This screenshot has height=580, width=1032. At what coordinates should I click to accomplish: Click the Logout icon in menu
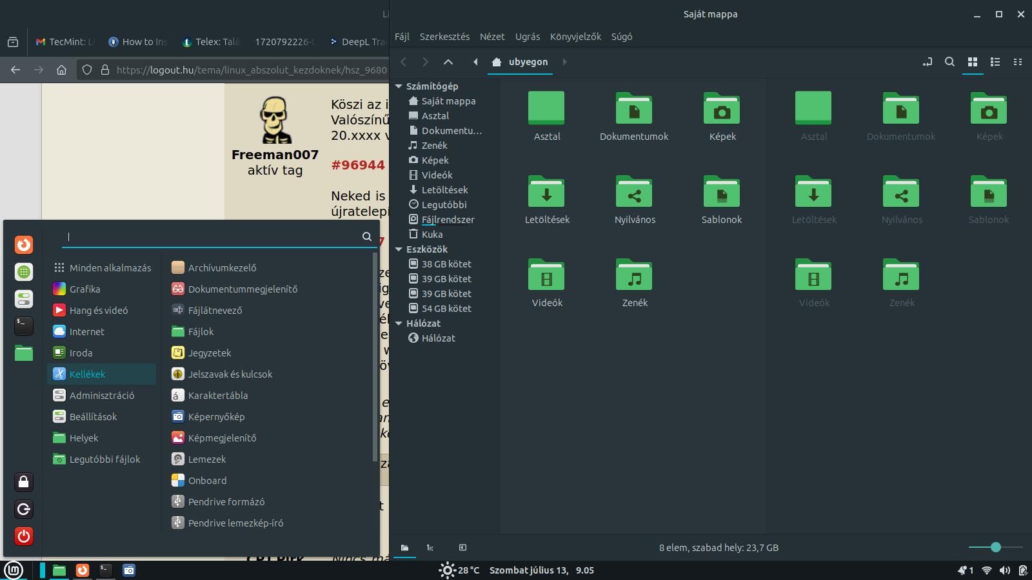click(x=24, y=509)
